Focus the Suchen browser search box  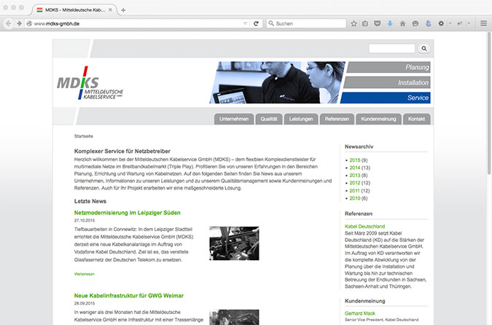tap(306, 23)
